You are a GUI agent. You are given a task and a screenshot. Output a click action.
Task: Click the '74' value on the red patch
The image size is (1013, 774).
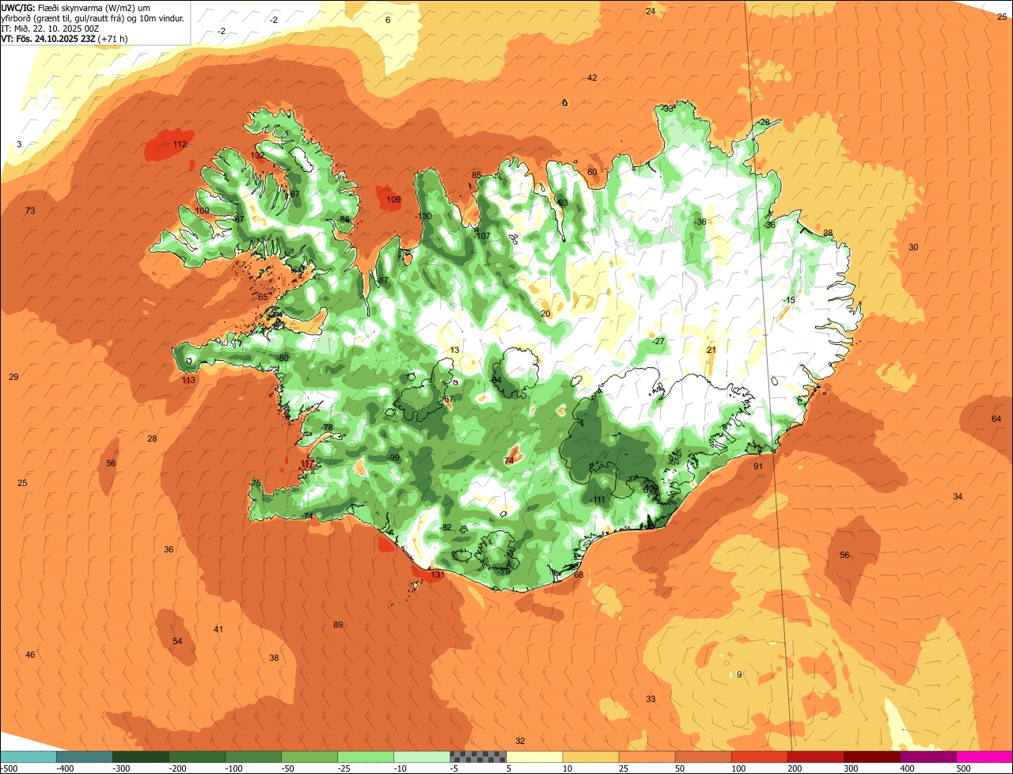click(x=509, y=461)
